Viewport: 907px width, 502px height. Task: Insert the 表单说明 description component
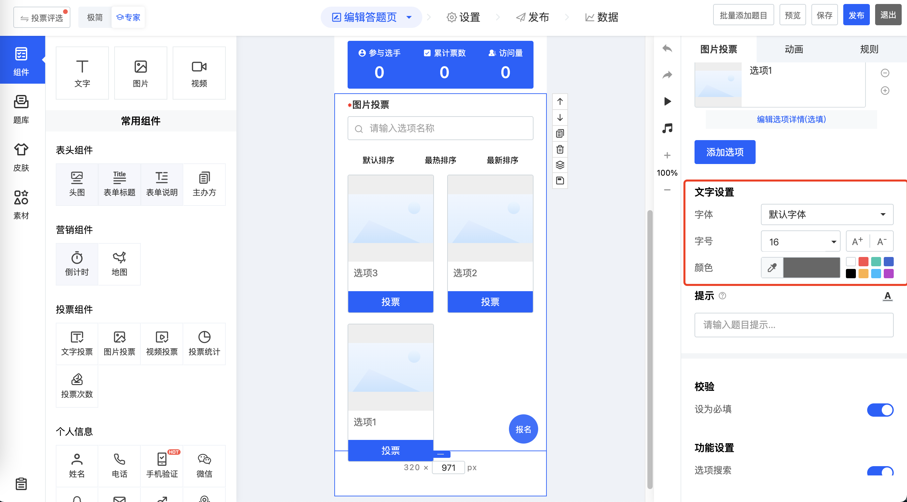pyautogui.click(x=162, y=184)
